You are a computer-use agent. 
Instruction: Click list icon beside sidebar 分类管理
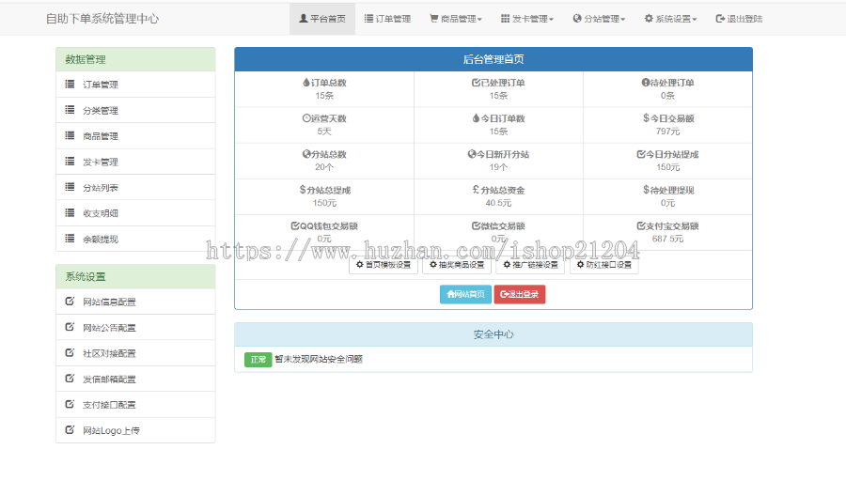70,110
